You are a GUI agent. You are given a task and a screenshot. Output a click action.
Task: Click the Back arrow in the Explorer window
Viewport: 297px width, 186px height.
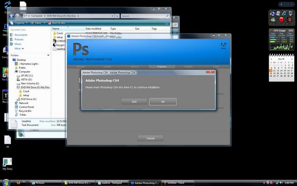click(x=12, y=16)
